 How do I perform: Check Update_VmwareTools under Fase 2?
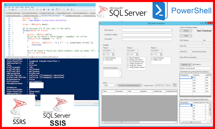click(x=128, y=64)
